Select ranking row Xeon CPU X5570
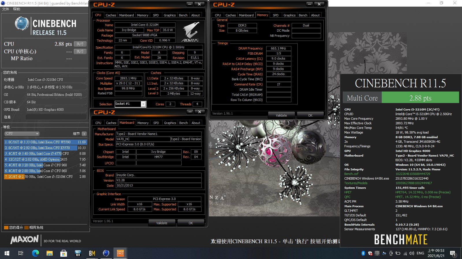Viewport: 462px width, 259px height. pyautogui.click(x=45, y=148)
